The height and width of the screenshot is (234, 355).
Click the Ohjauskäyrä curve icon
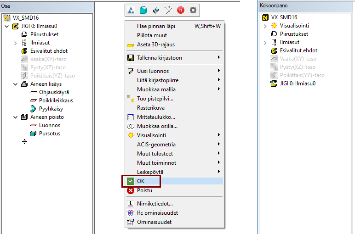point(33,92)
